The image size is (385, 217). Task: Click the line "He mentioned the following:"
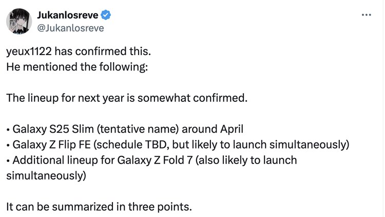click(76, 67)
